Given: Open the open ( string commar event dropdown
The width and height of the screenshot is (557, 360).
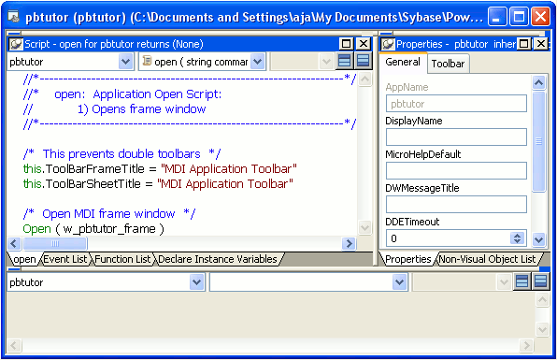Looking at the screenshot, I should pyautogui.click(x=258, y=62).
